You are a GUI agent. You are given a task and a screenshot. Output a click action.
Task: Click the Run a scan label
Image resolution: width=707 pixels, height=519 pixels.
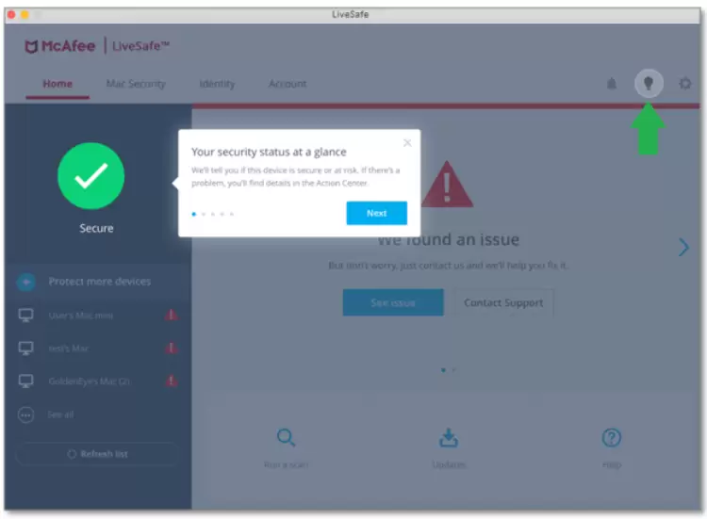click(286, 464)
